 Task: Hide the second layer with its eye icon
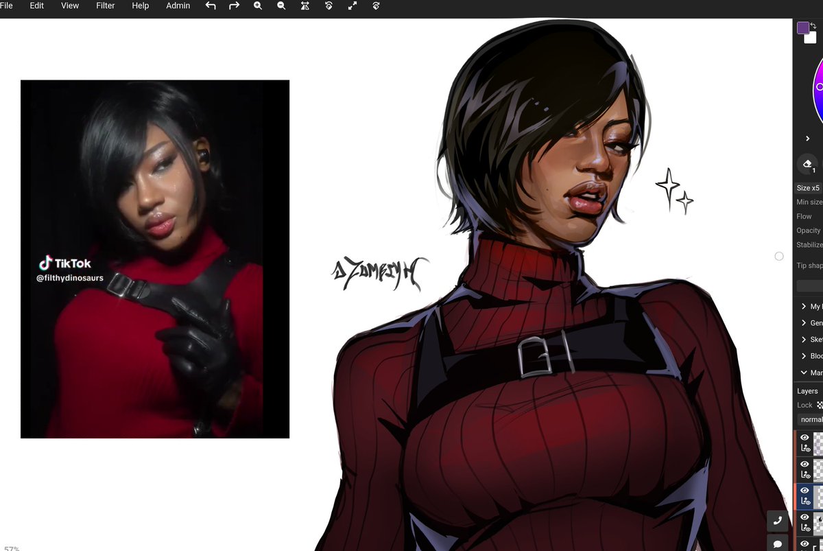[805, 464]
